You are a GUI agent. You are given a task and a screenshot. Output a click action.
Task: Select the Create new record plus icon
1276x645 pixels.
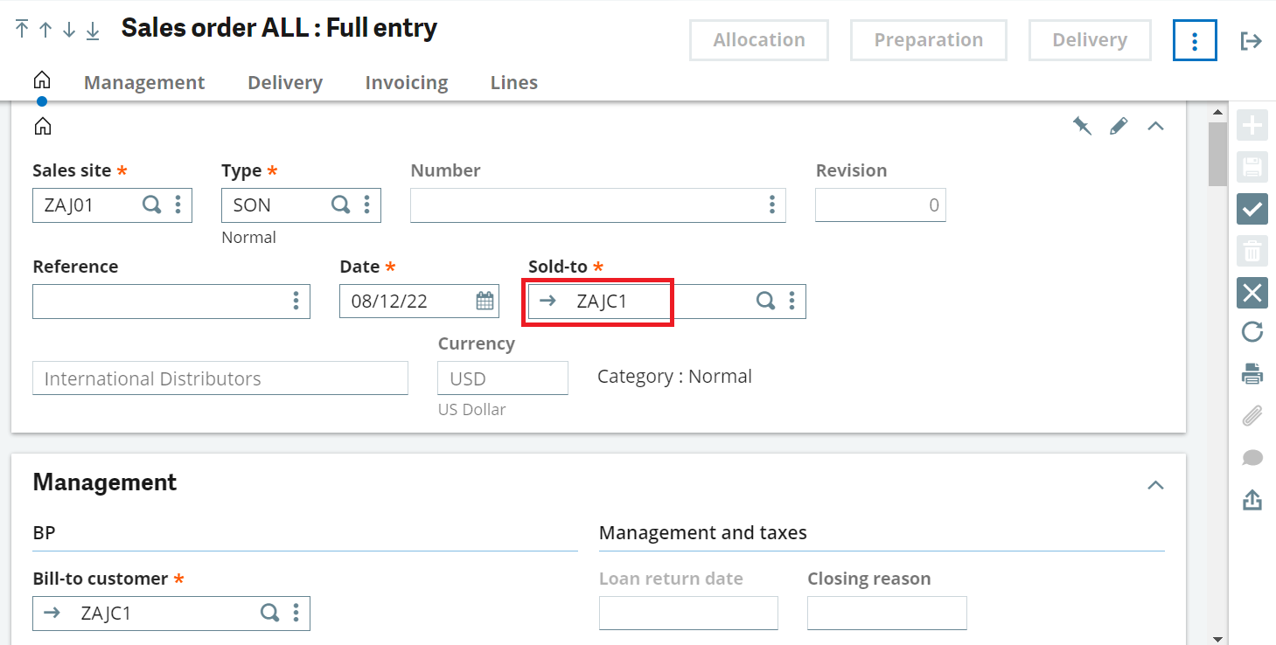[1252, 125]
